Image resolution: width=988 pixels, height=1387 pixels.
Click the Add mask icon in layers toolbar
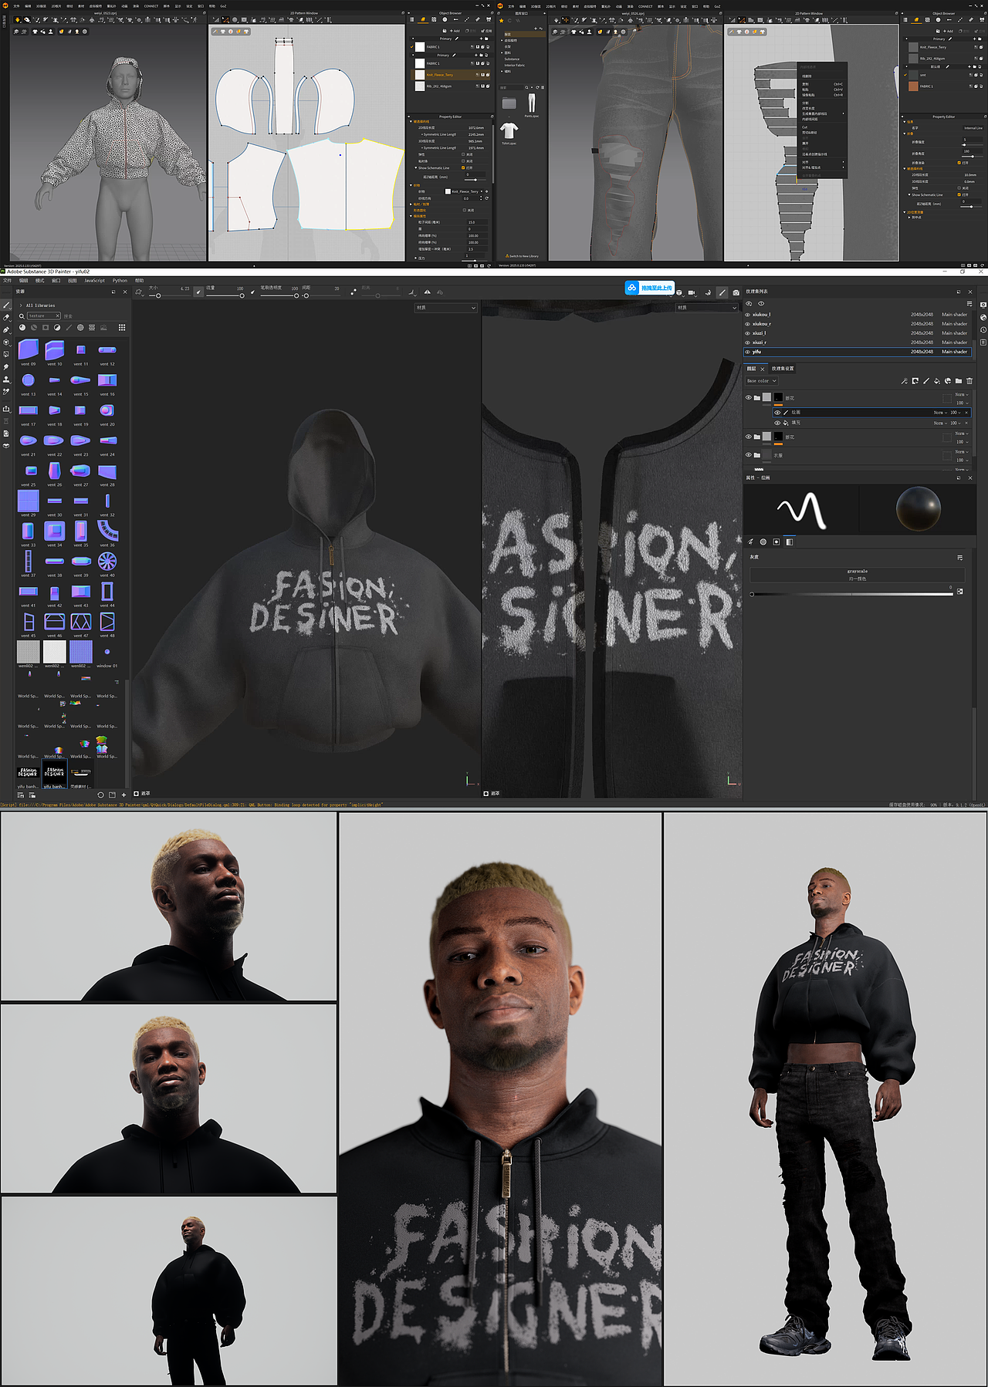pos(915,381)
